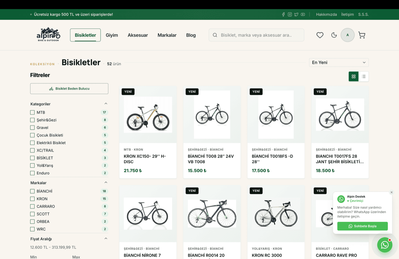The width and height of the screenshot is (399, 259).
Task: Check the Elektrikli Bisiklet filter
Action: (32, 143)
